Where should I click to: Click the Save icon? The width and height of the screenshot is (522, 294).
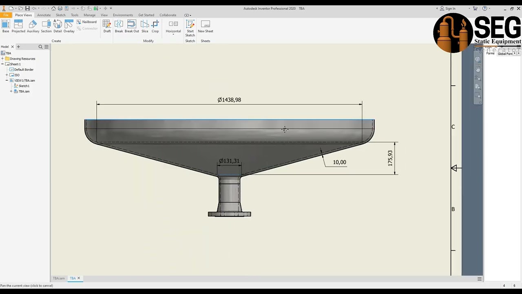point(27,8)
